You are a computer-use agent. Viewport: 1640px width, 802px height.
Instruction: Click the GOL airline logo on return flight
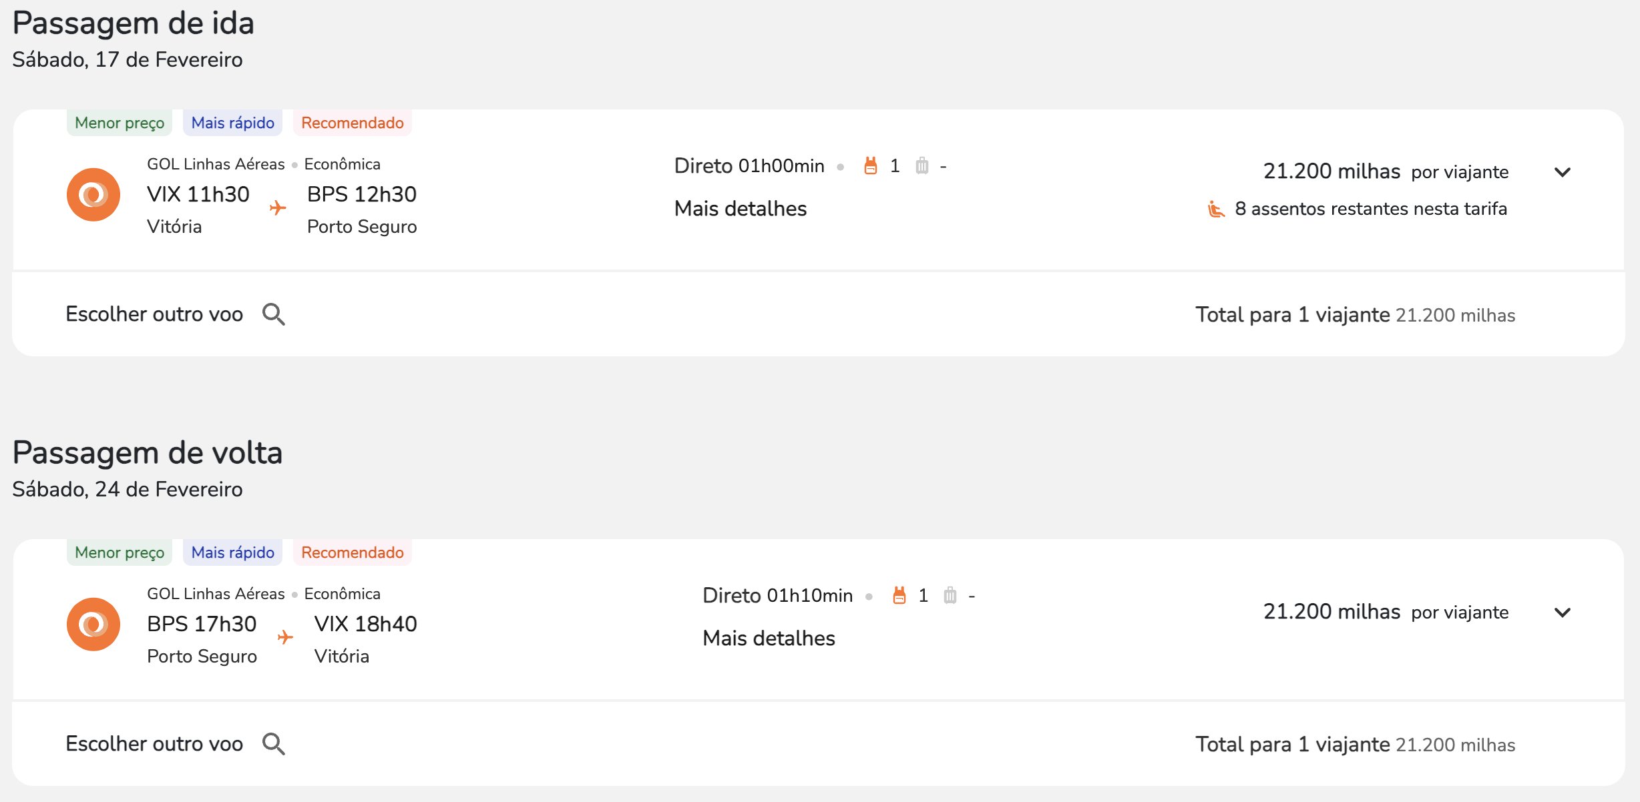click(x=93, y=625)
